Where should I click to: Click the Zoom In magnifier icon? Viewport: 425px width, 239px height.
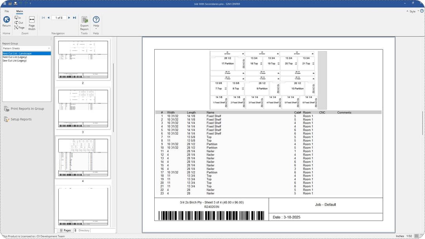tap(16, 18)
